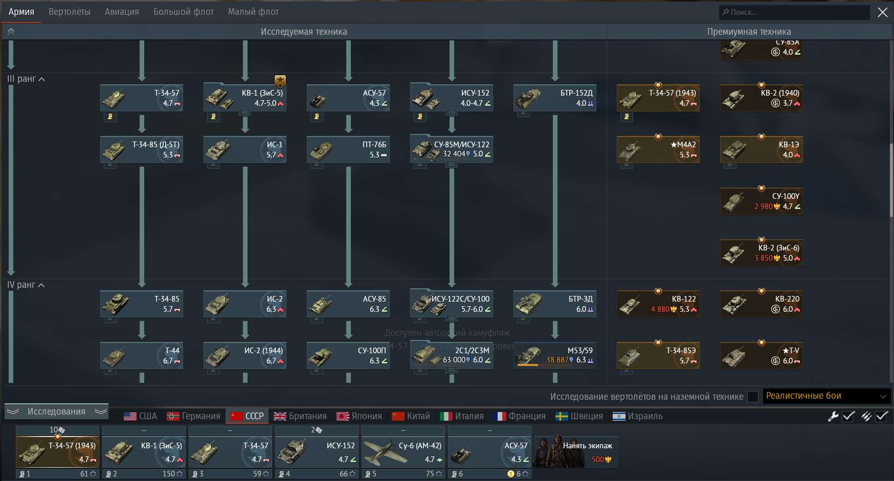This screenshot has width=894, height=481.
Task: Select crew slot 6 with АСУ-57
Action: pos(489,453)
